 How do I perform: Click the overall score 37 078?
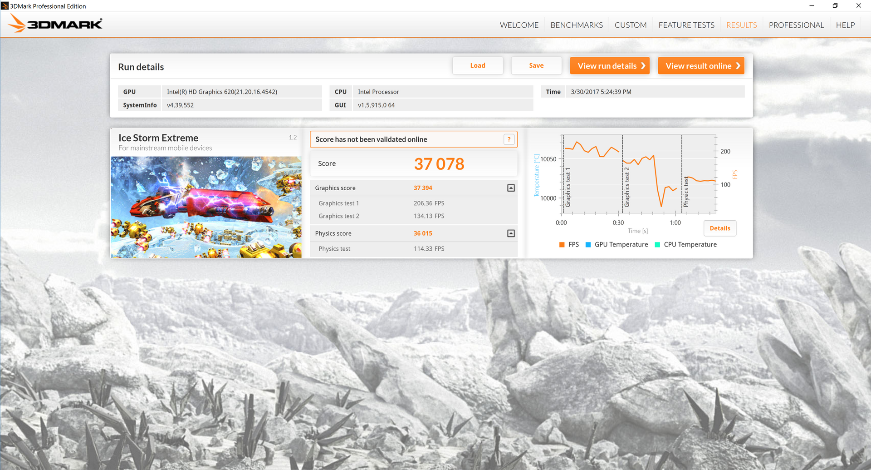(439, 164)
